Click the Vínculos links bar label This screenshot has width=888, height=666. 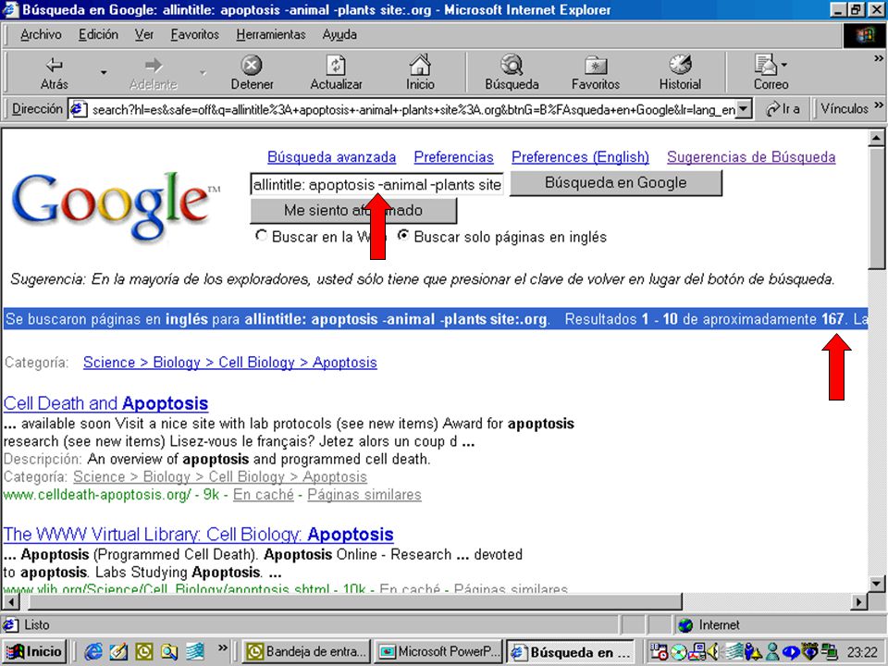[x=844, y=109]
